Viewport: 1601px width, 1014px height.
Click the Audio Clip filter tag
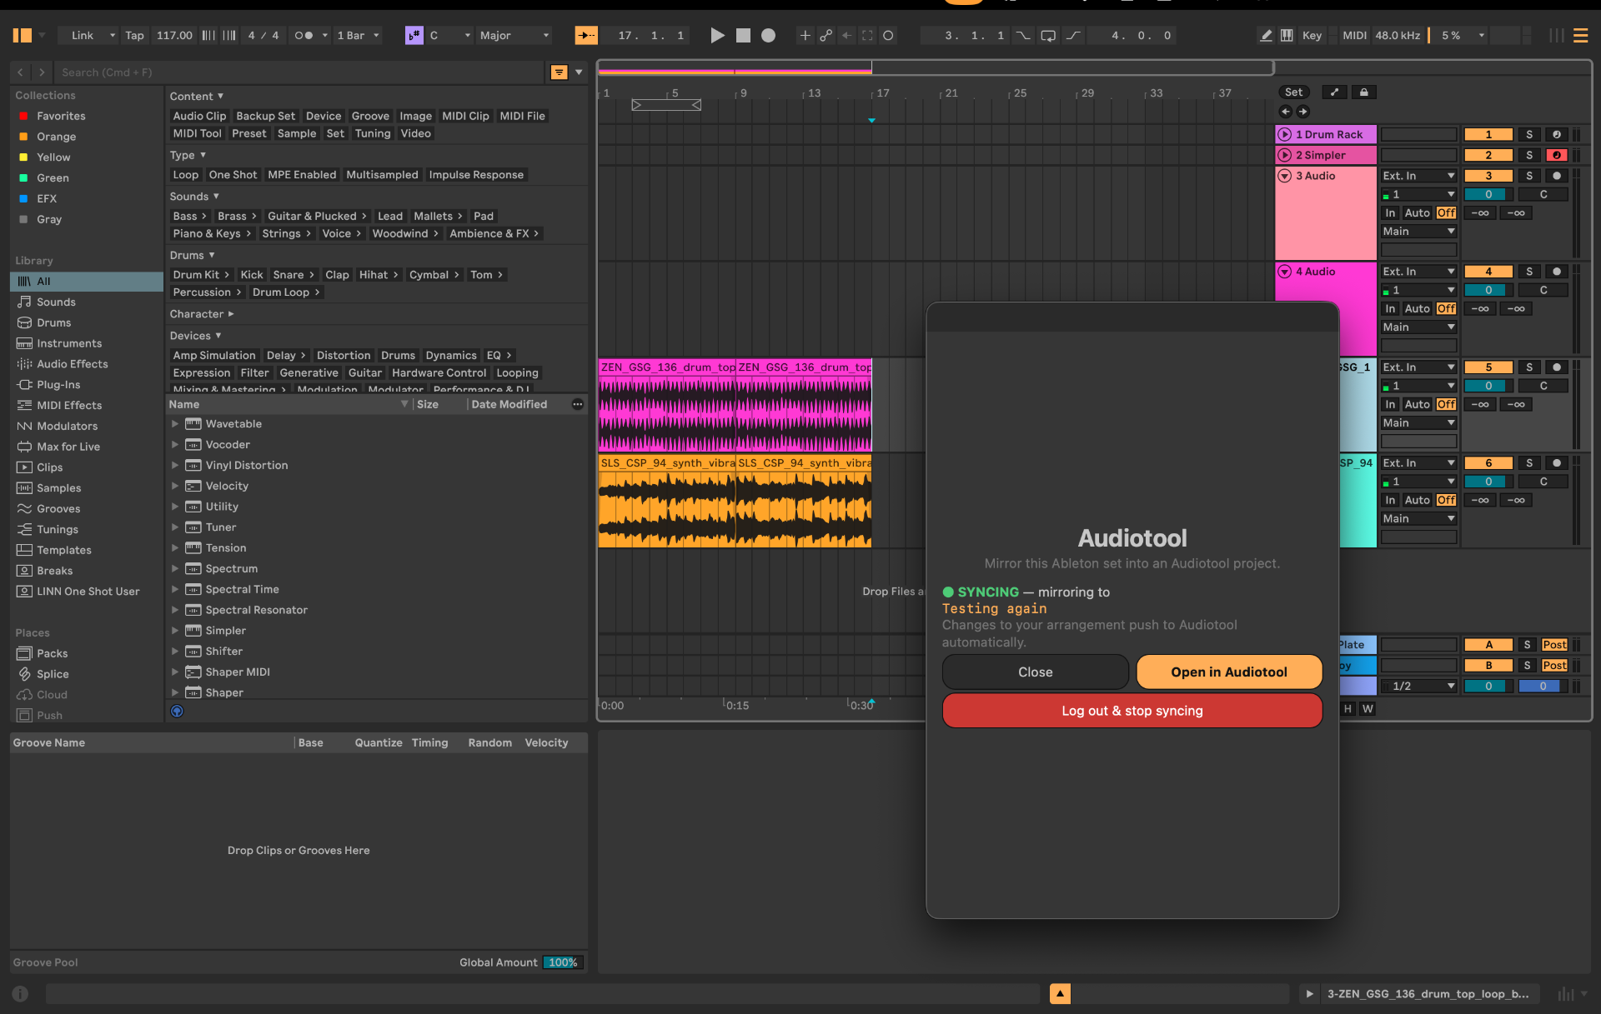coord(199,116)
